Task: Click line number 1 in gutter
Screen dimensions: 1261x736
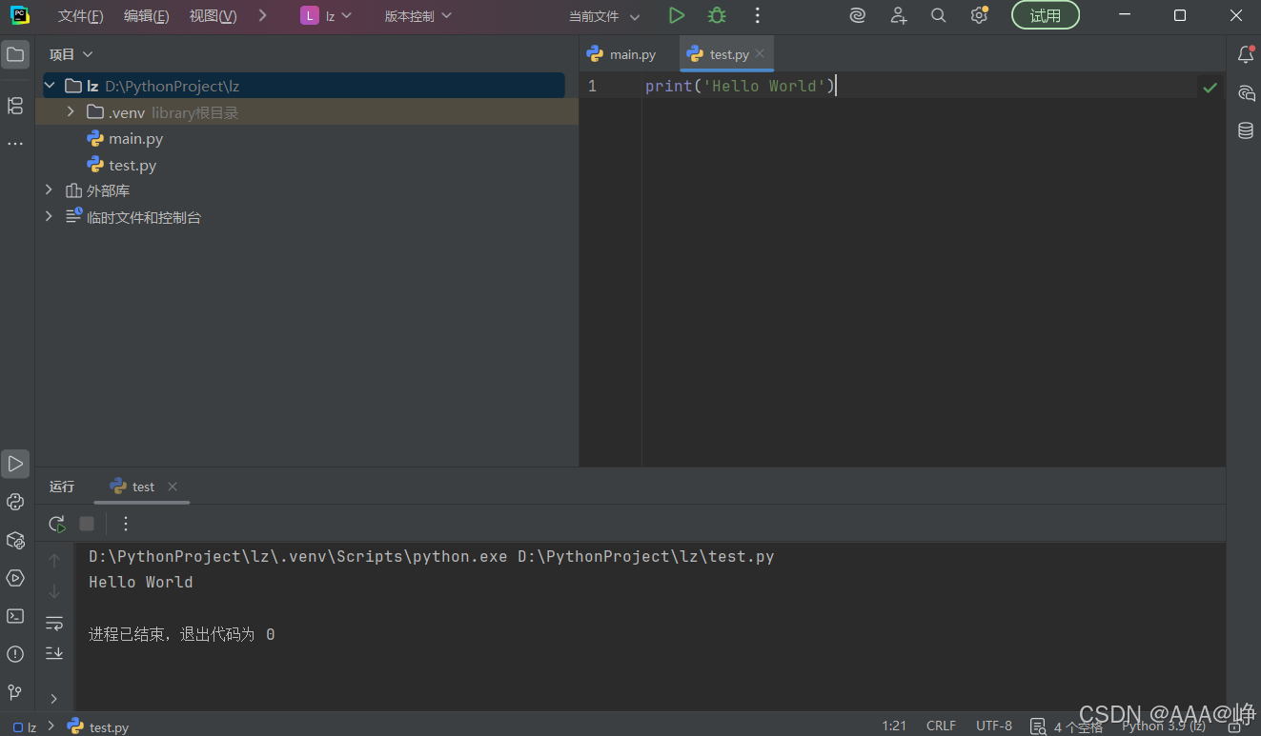Action: coord(592,86)
